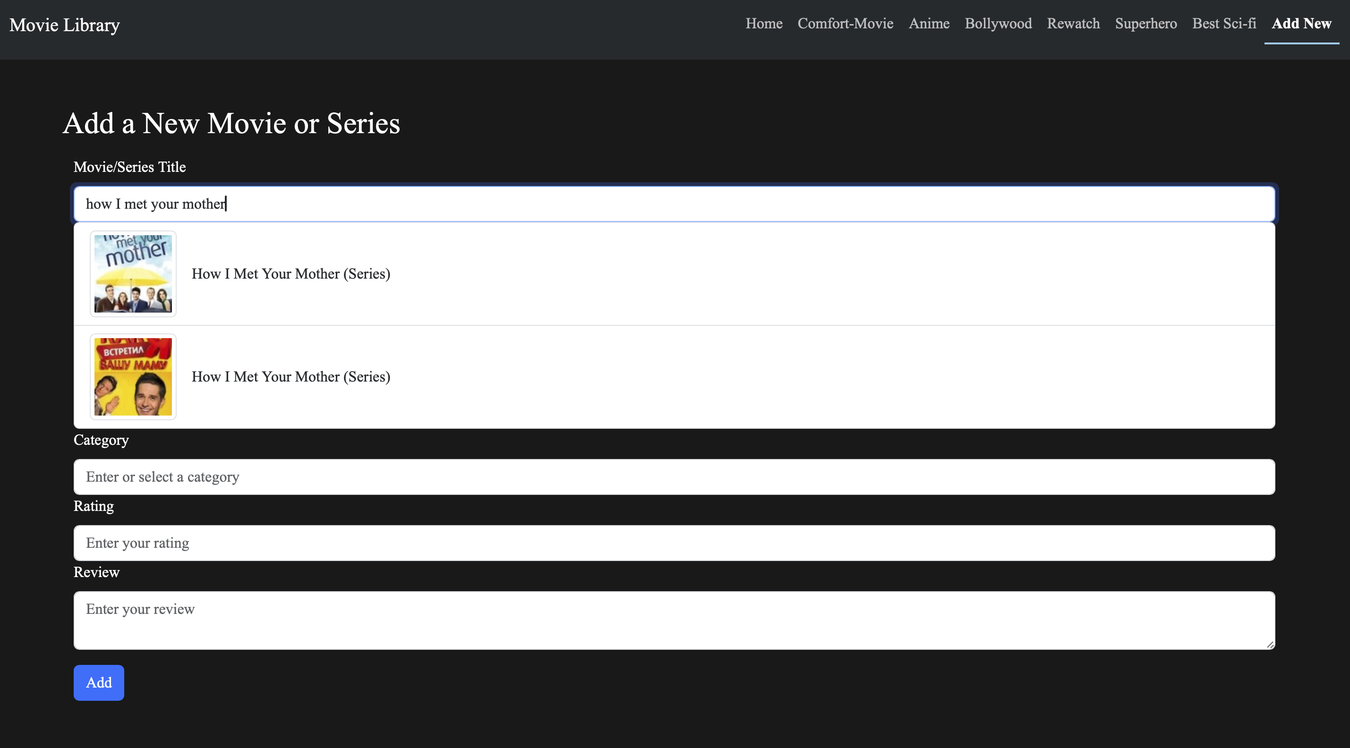Screen dimensions: 1350x748
Task: Open the Category combo box field
Action: click(x=674, y=476)
